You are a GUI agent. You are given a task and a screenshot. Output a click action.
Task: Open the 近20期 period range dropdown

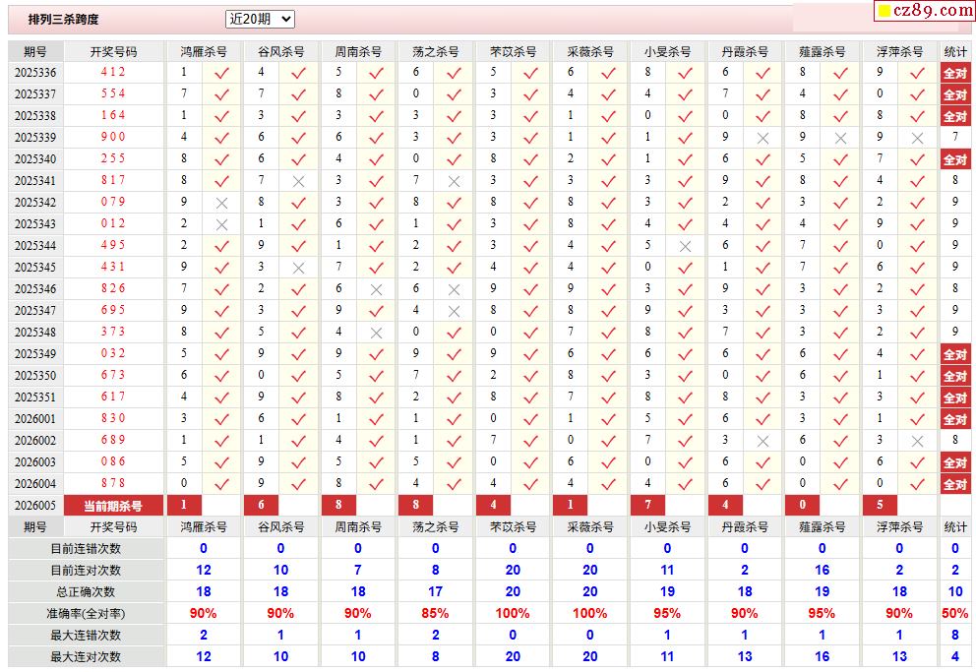pyautogui.click(x=260, y=19)
